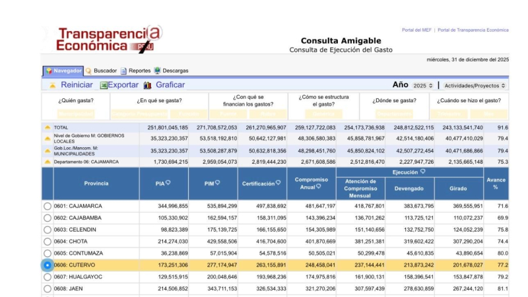The image size is (528, 297).
Task: Click the up-arrow icon beside TOTAL row
Action: click(x=47, y=127)
